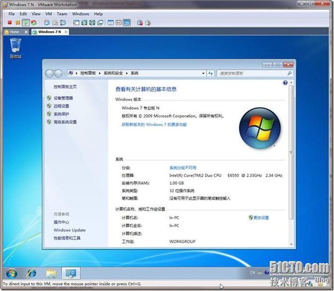Image resolution: width=334 pixels, height=291 pixels.
Task: Open the Snapshot Manager toolbar icon
Action: click(x=63, y=23)
